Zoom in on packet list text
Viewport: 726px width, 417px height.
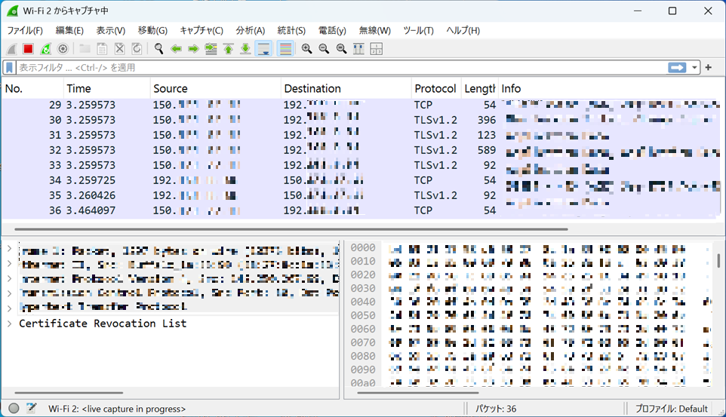(x=306, y=49)
